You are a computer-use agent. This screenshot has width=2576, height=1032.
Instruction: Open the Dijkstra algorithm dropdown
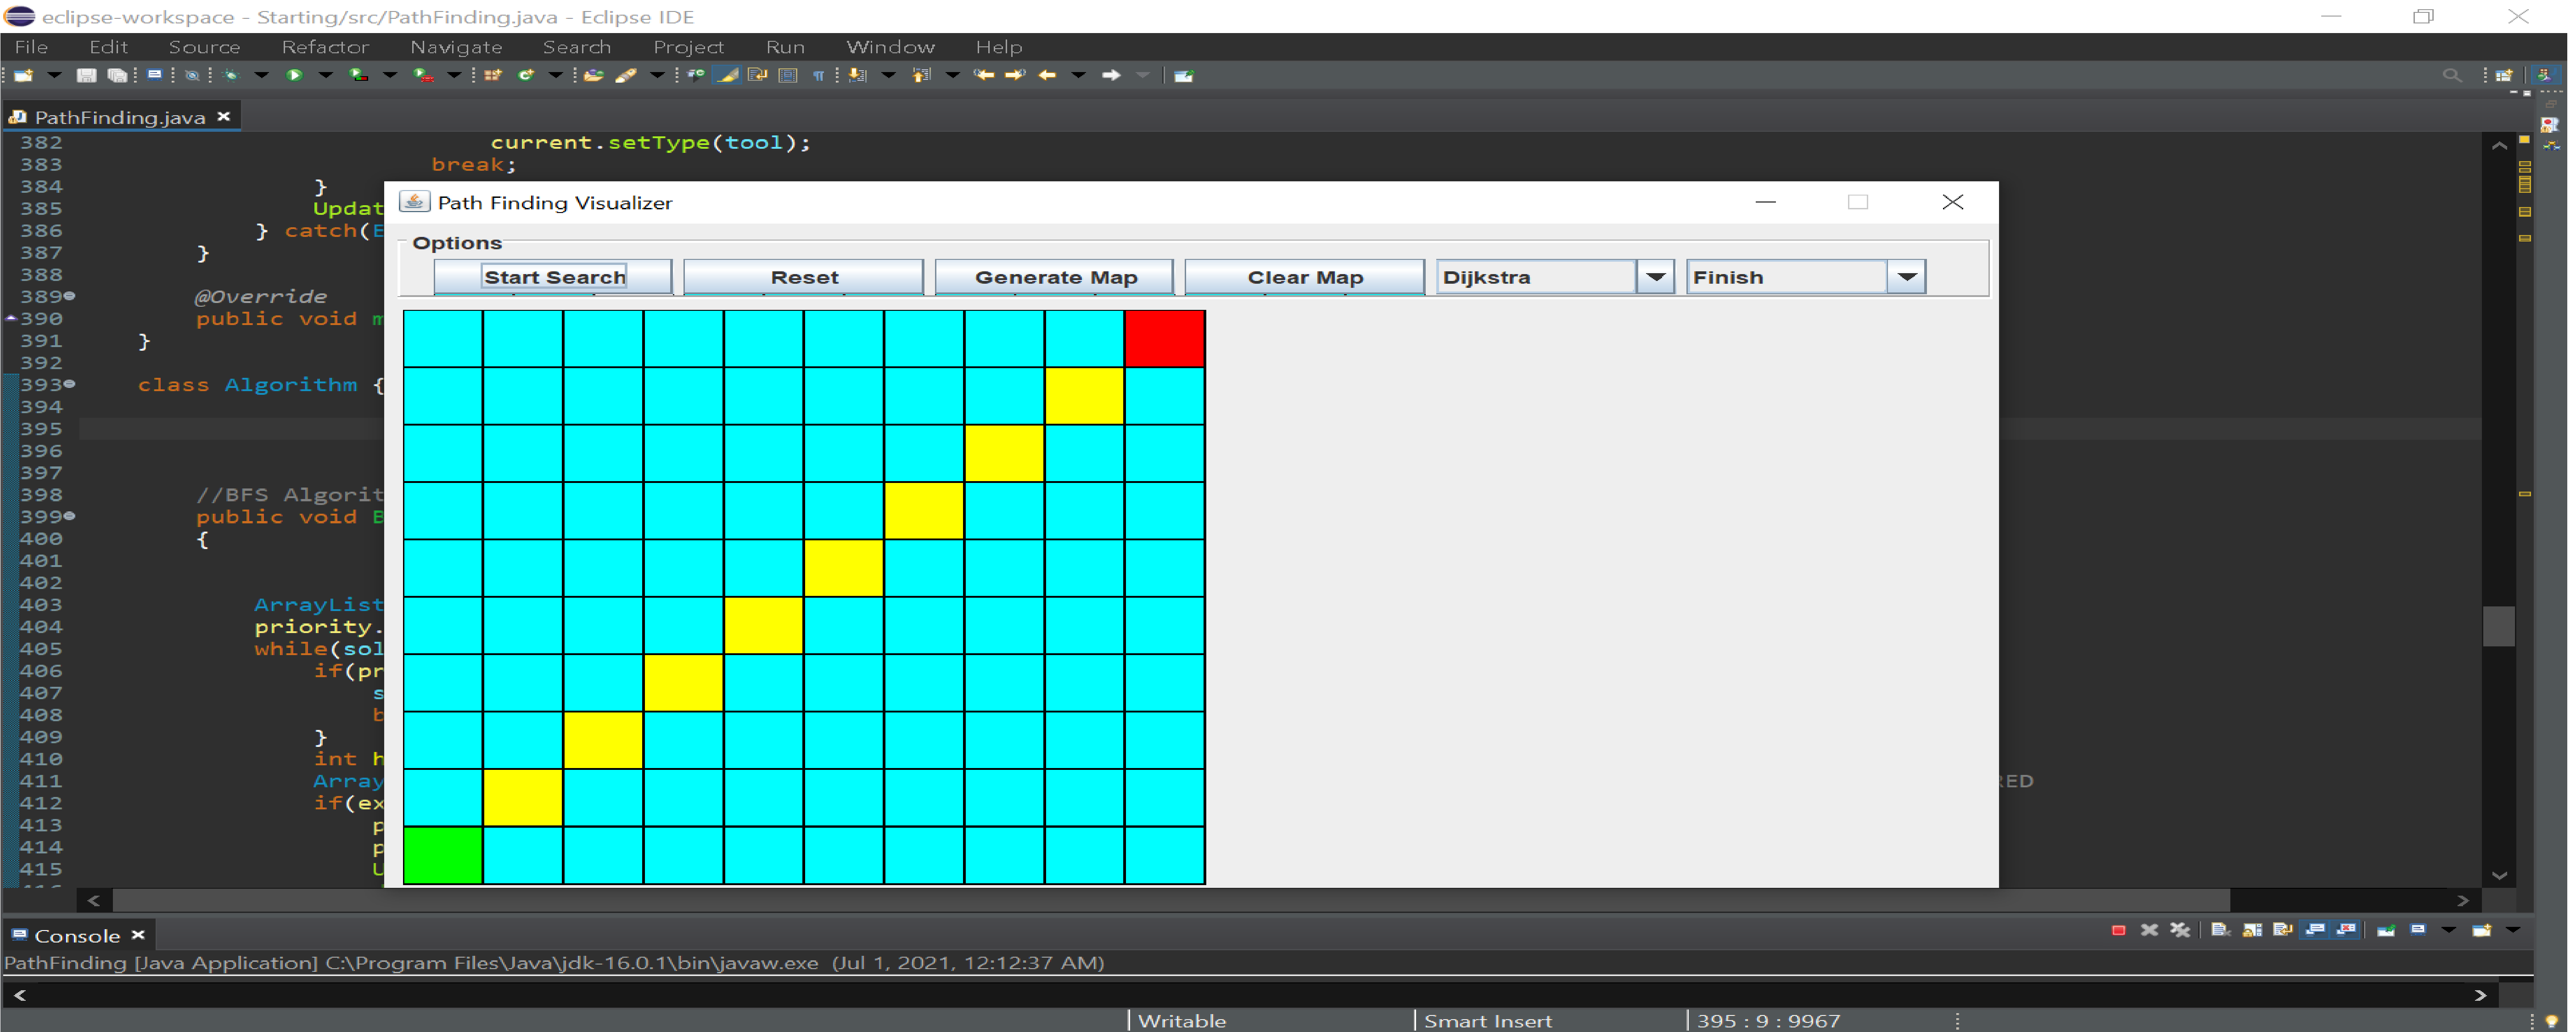click(x=1655, y=277)
